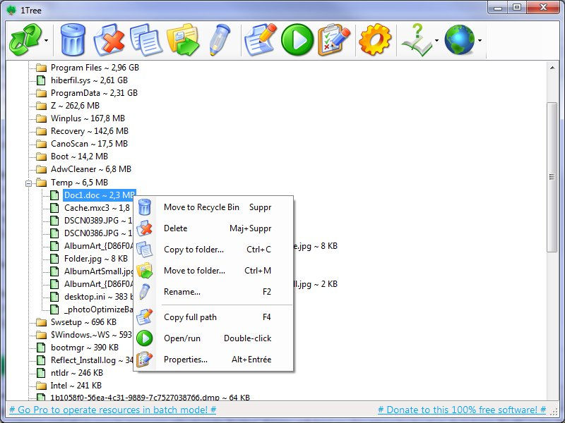
Task: Collapse the Temp folder tree node
Action: (28, 183)
